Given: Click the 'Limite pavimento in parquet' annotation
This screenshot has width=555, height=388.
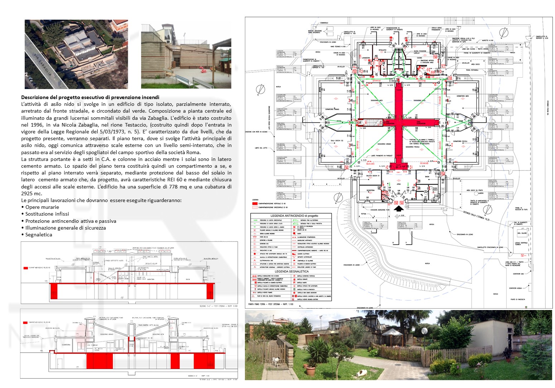Looking at the screenshot, I should (x=382, y=156).
